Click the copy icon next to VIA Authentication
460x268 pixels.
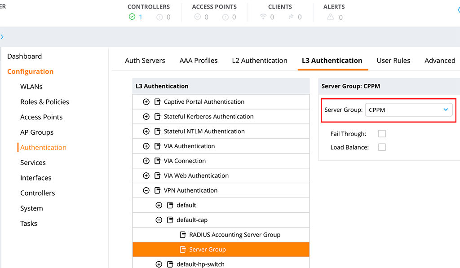[x=157, y=146]
